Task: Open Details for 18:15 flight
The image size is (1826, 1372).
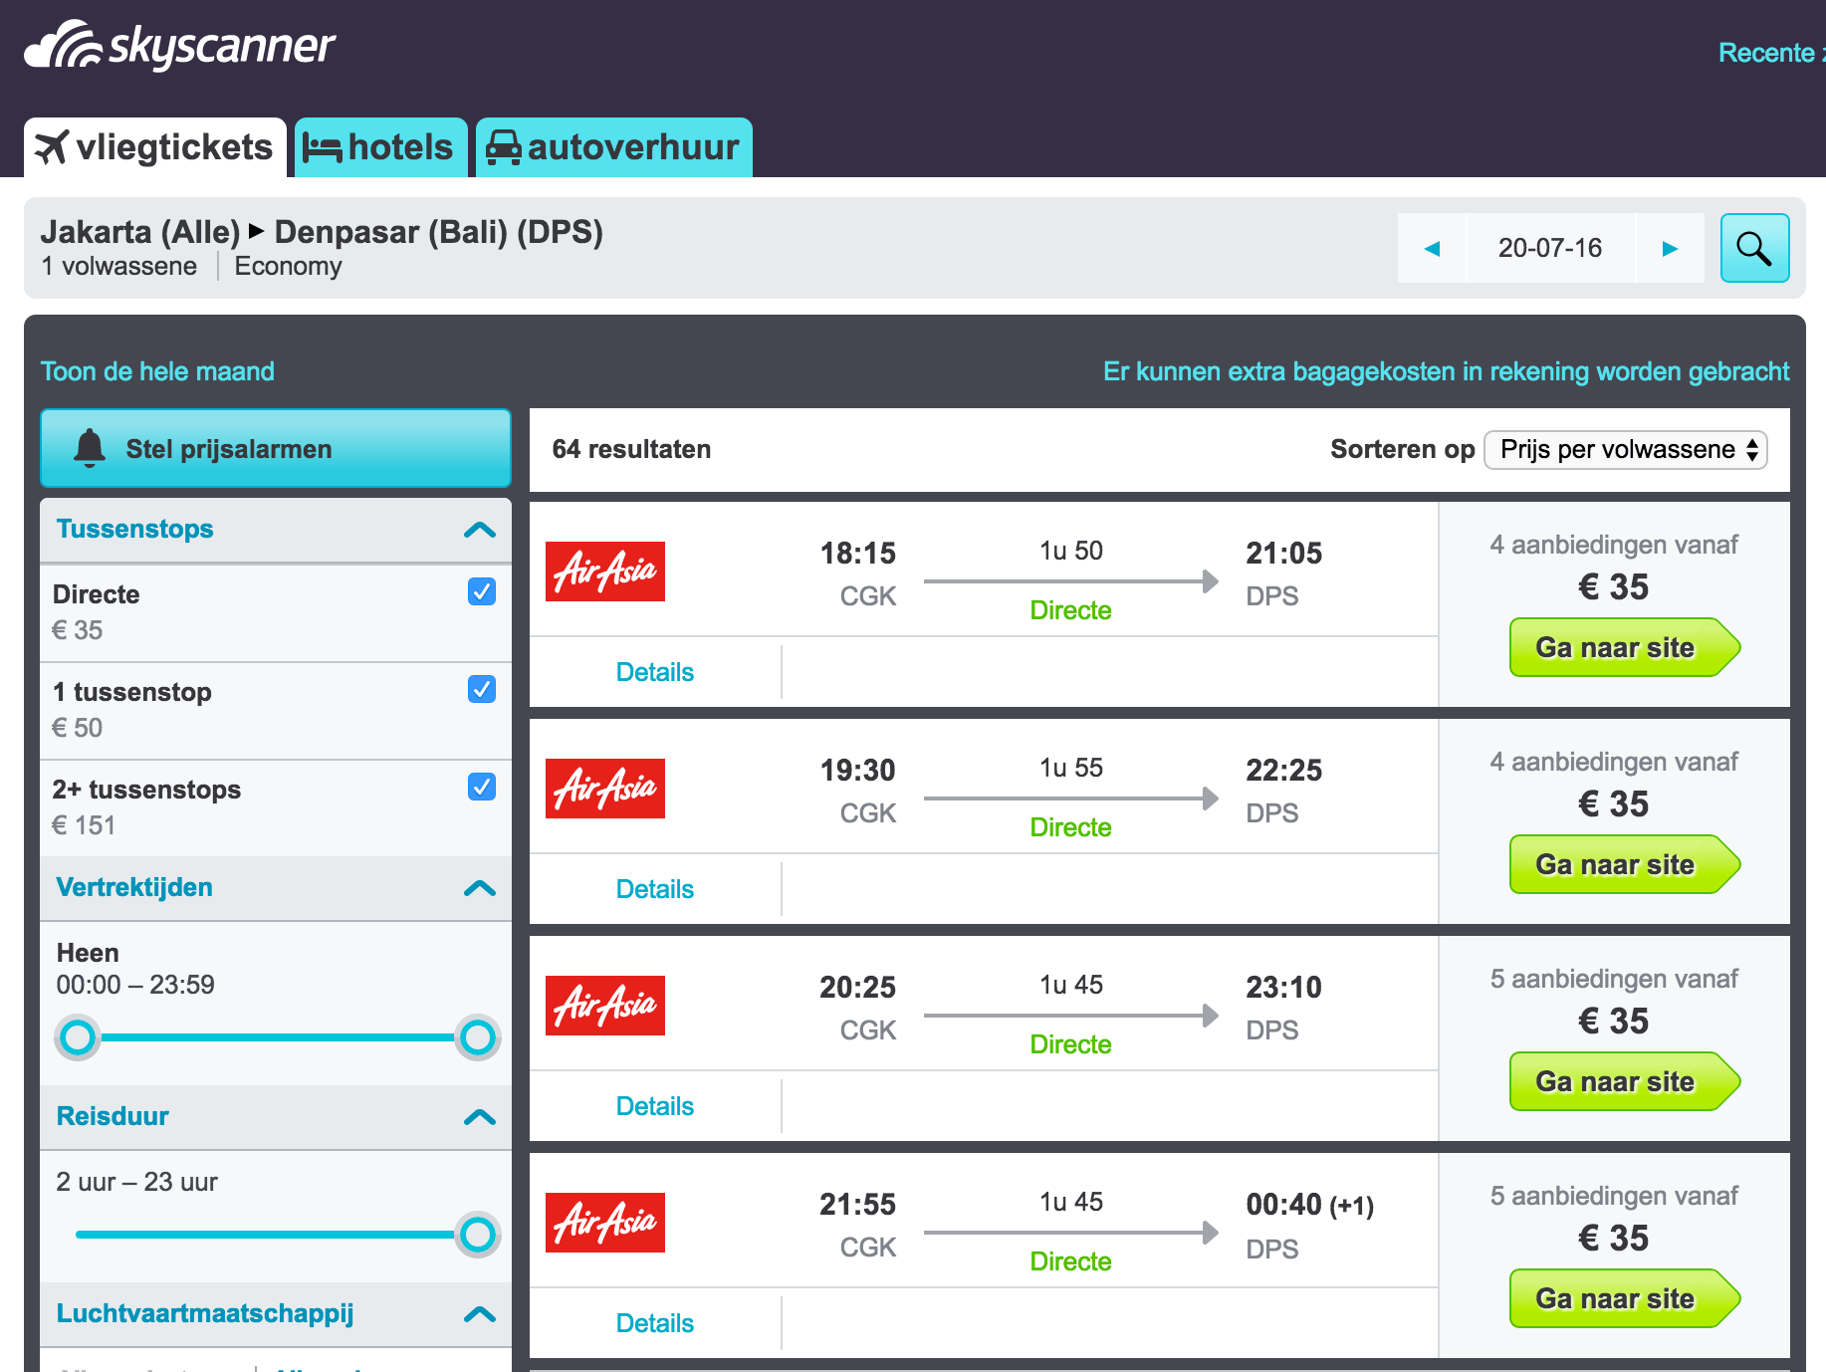Action: (654, 672)
